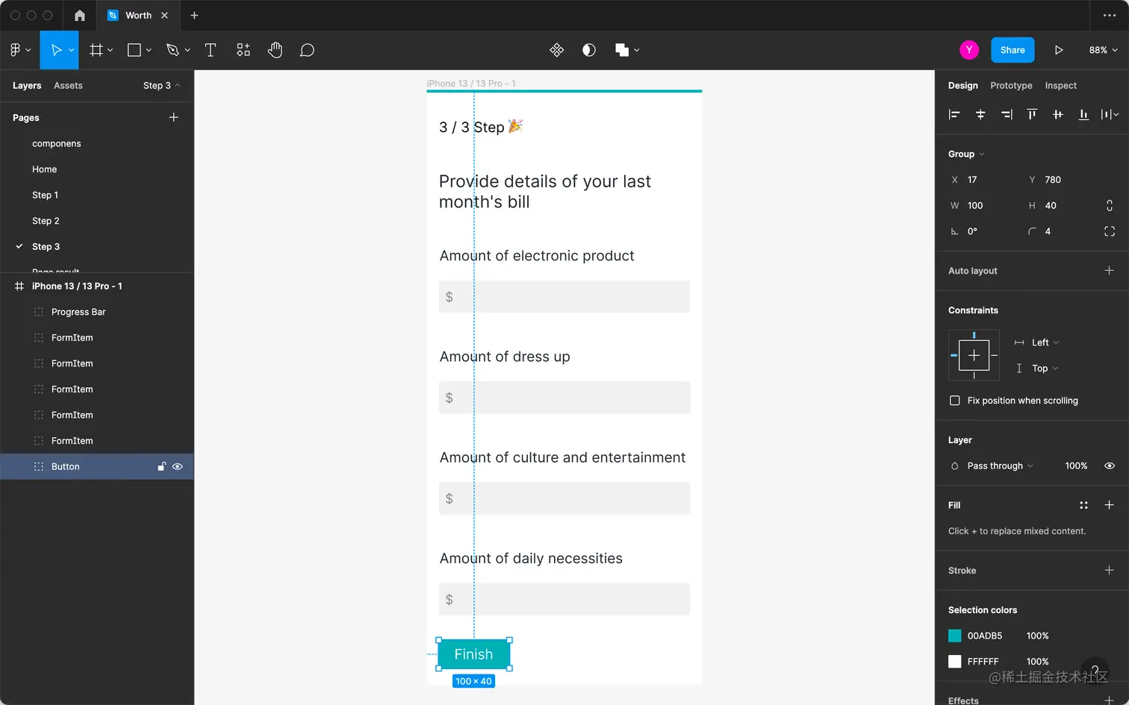Align top icon in Design panel

[x=1032, y=114]
